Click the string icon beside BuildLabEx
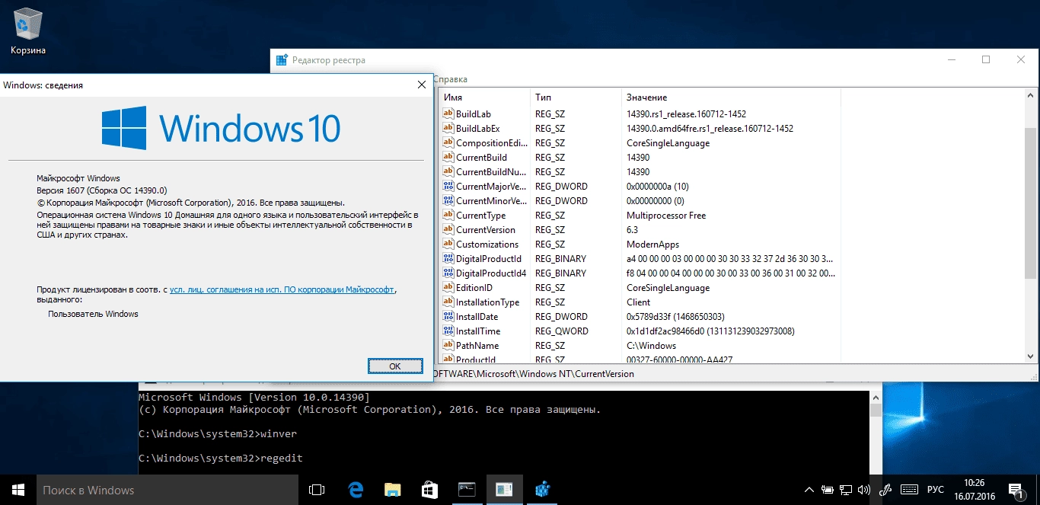 pos(448,129)
